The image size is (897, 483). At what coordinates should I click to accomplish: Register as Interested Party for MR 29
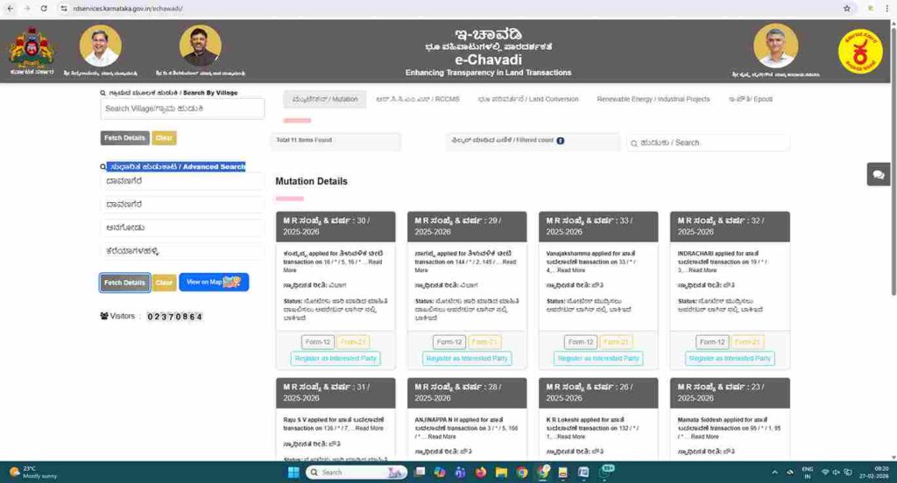[x=466, y=358]
